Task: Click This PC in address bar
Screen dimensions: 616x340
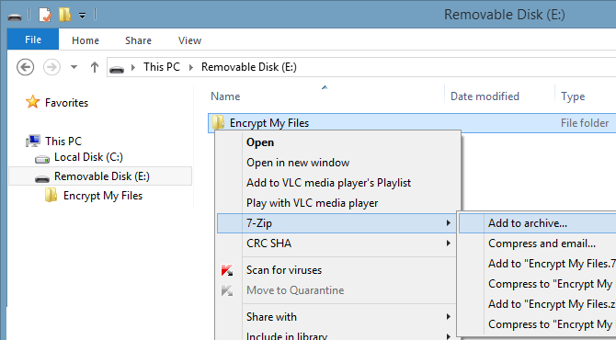Action: tap(162, 67)
